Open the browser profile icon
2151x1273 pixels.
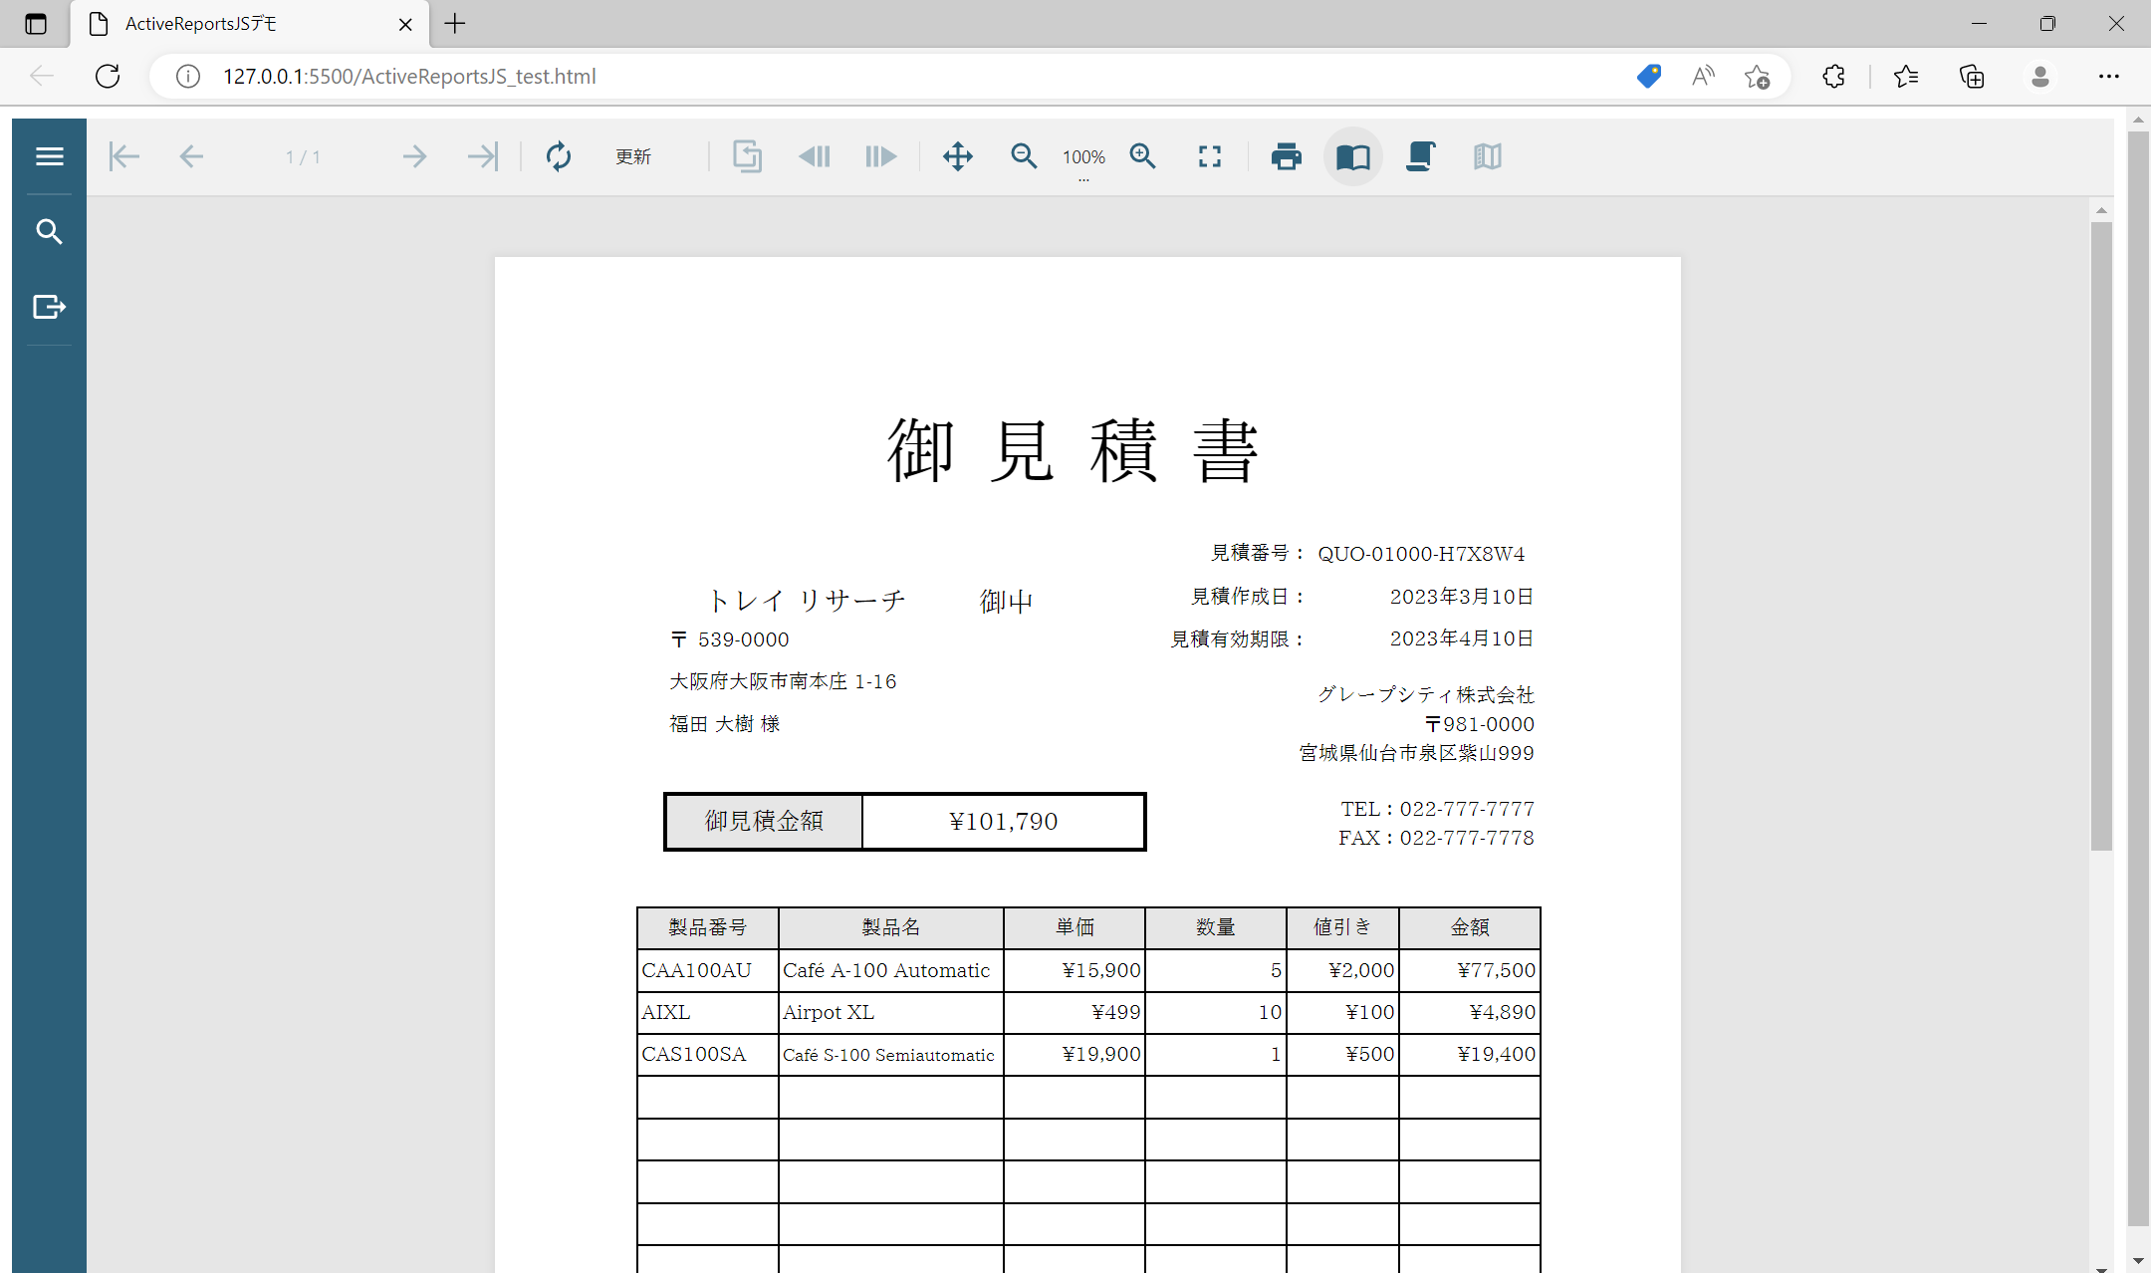tap(2039, 77)
